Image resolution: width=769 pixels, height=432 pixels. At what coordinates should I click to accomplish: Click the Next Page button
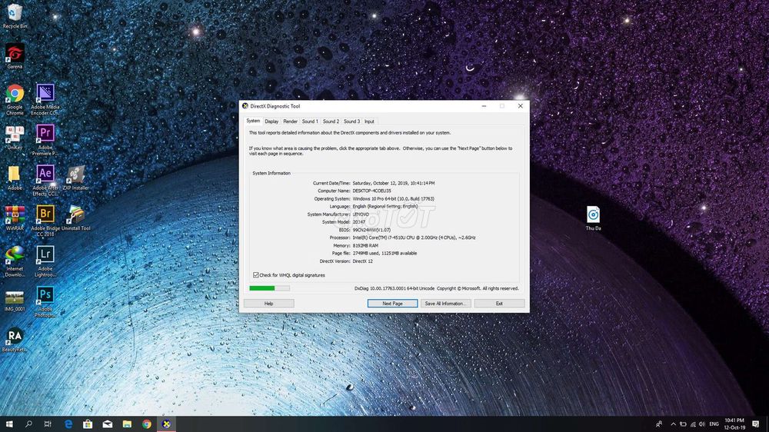[x=392, y=304]
